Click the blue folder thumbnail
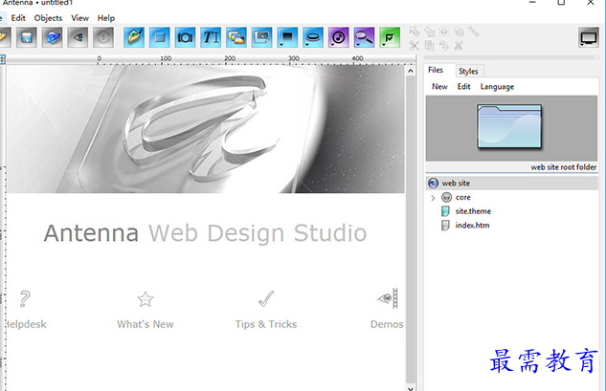Screen dimensions: 606x391 pyautogui.click(x=509, y=126)
